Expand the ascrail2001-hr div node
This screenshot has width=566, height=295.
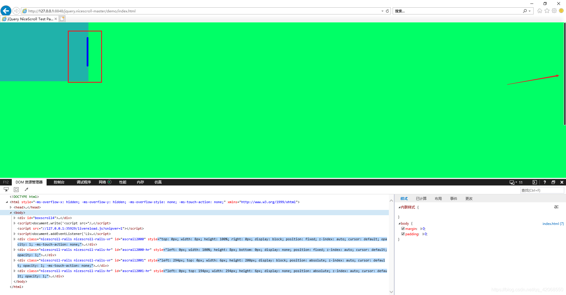14,271
